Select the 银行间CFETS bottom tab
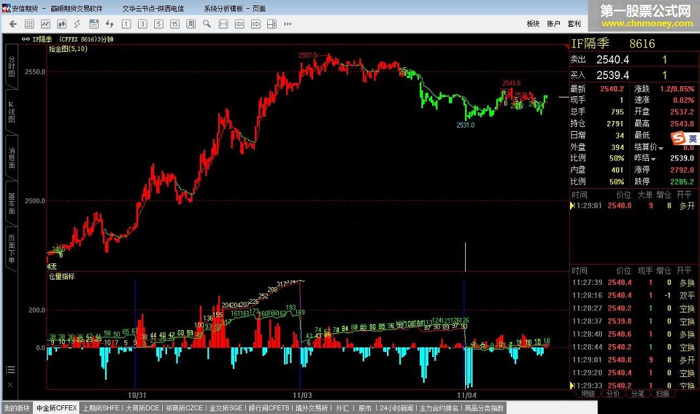This screenshot has height=414, width=700. tap(269, 408)
